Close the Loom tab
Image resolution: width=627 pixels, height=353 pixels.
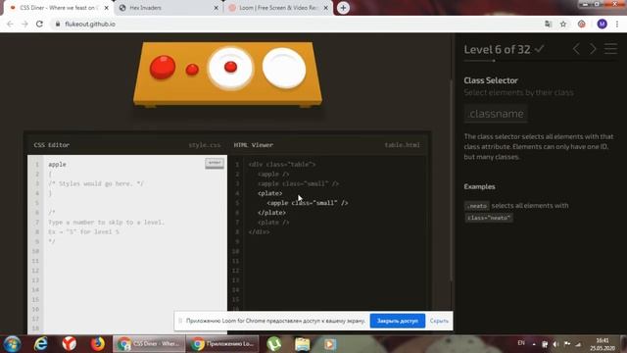tap(325, 8)
